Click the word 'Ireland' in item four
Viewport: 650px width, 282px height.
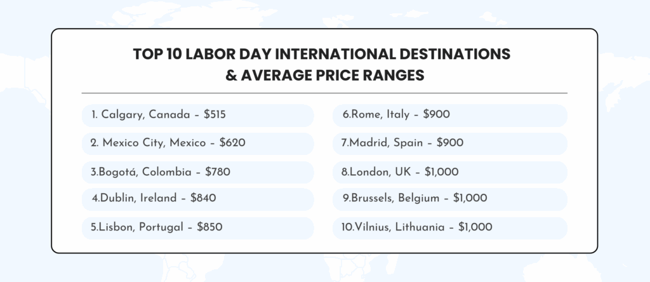(158, 198)
